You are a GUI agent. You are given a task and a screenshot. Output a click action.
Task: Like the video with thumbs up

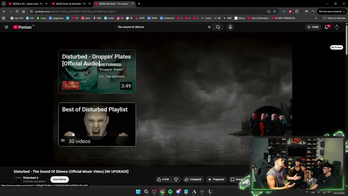pos(163,179)
